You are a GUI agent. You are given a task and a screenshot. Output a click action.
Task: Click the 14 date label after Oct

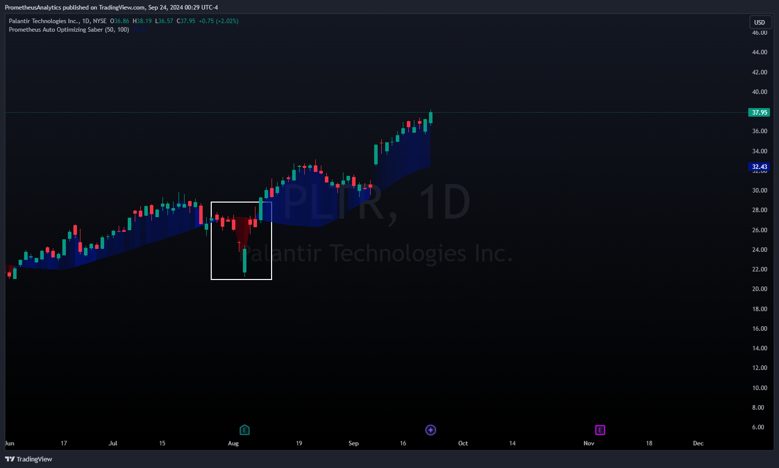[512, 443]
